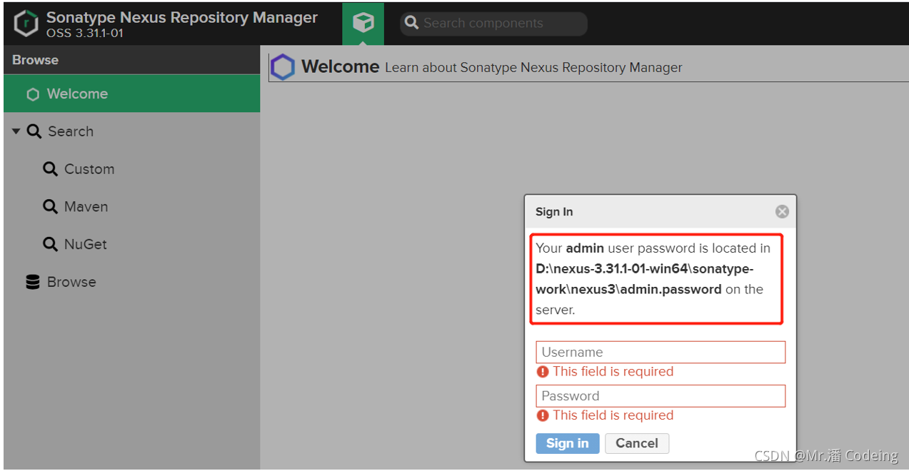Click 'This field is required' under Username
This screenshot has width=909, height=471.
[613, 372]
